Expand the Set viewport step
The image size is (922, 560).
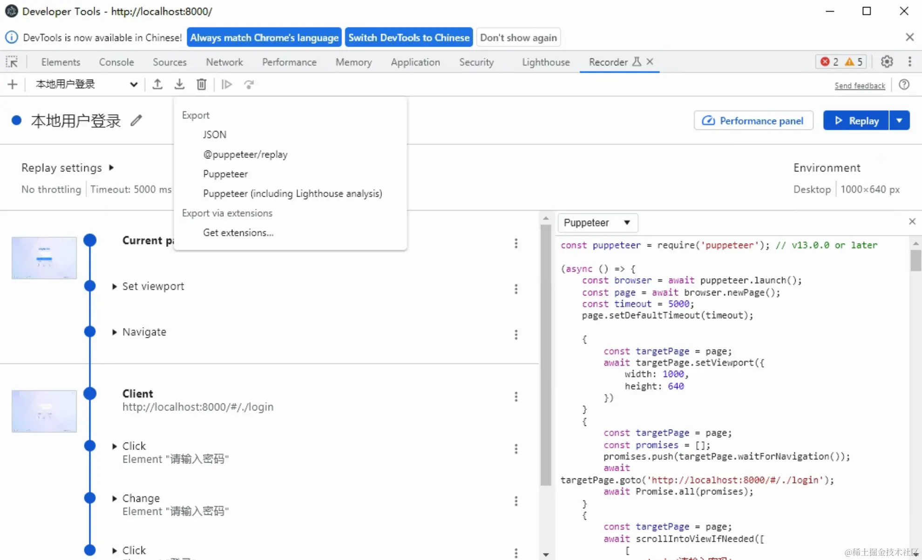coord(115,287)
